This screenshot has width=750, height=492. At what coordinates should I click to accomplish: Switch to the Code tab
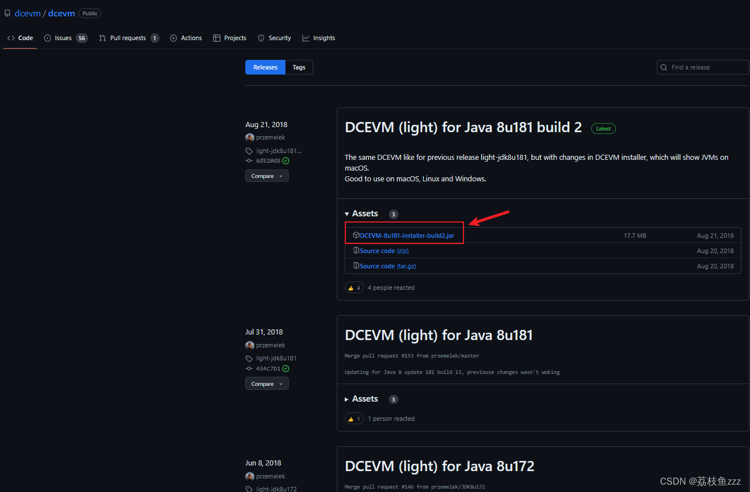[20, 38]
